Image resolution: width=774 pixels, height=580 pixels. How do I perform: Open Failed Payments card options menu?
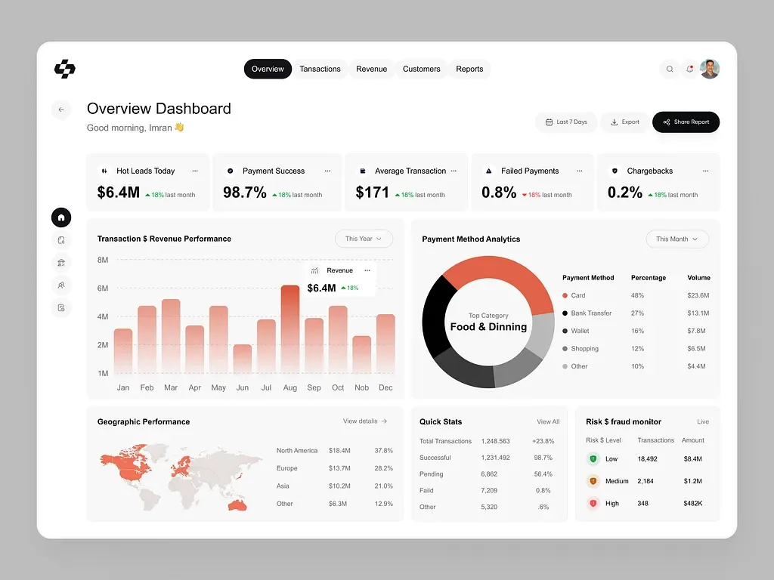580,171
